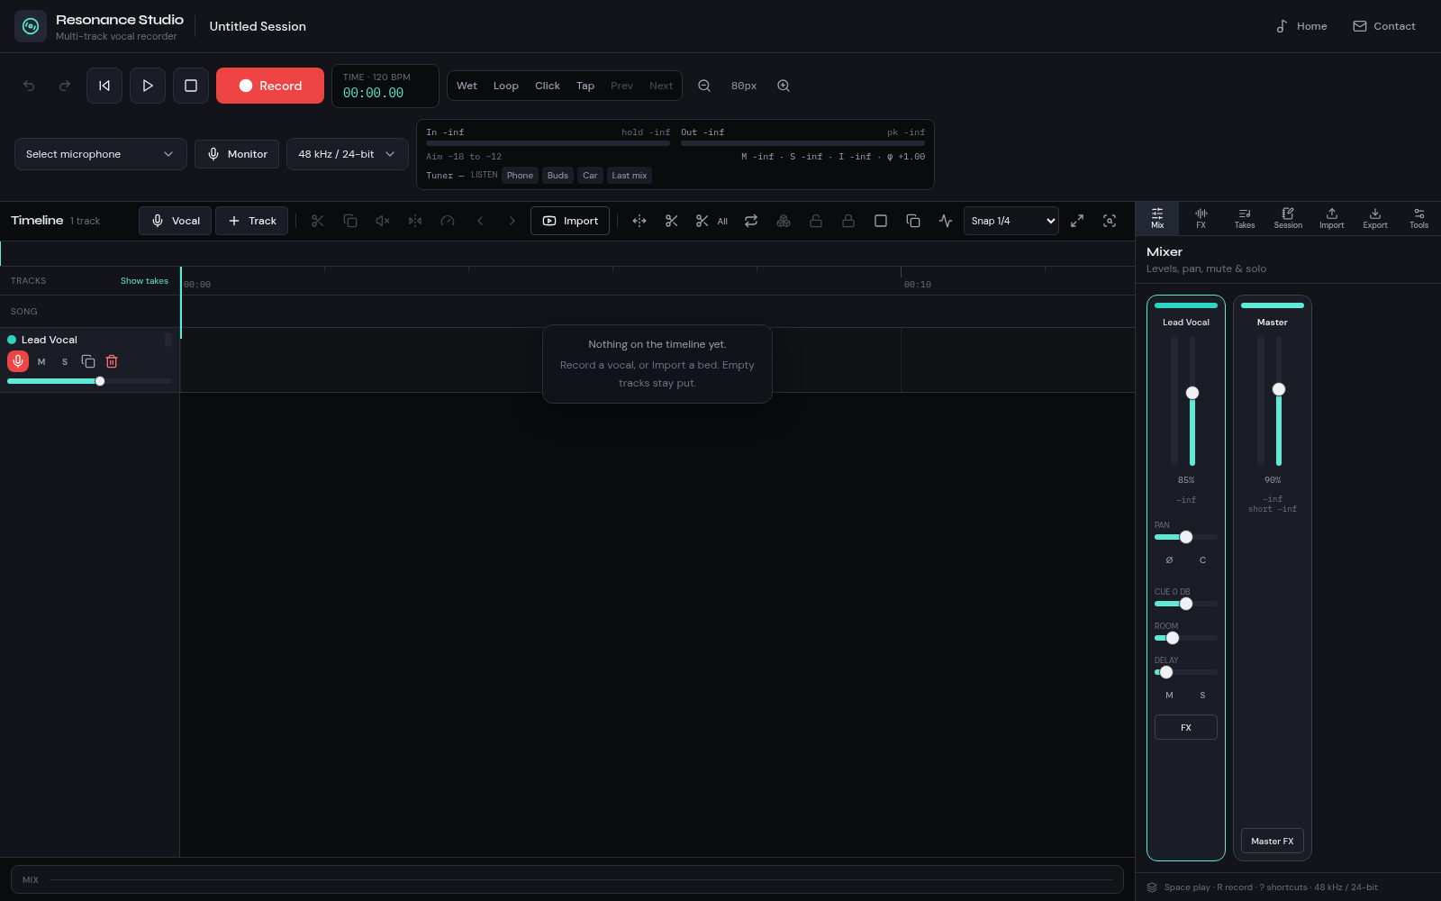Click the waveform activity icon in toolbar

(x=946, y=221)
